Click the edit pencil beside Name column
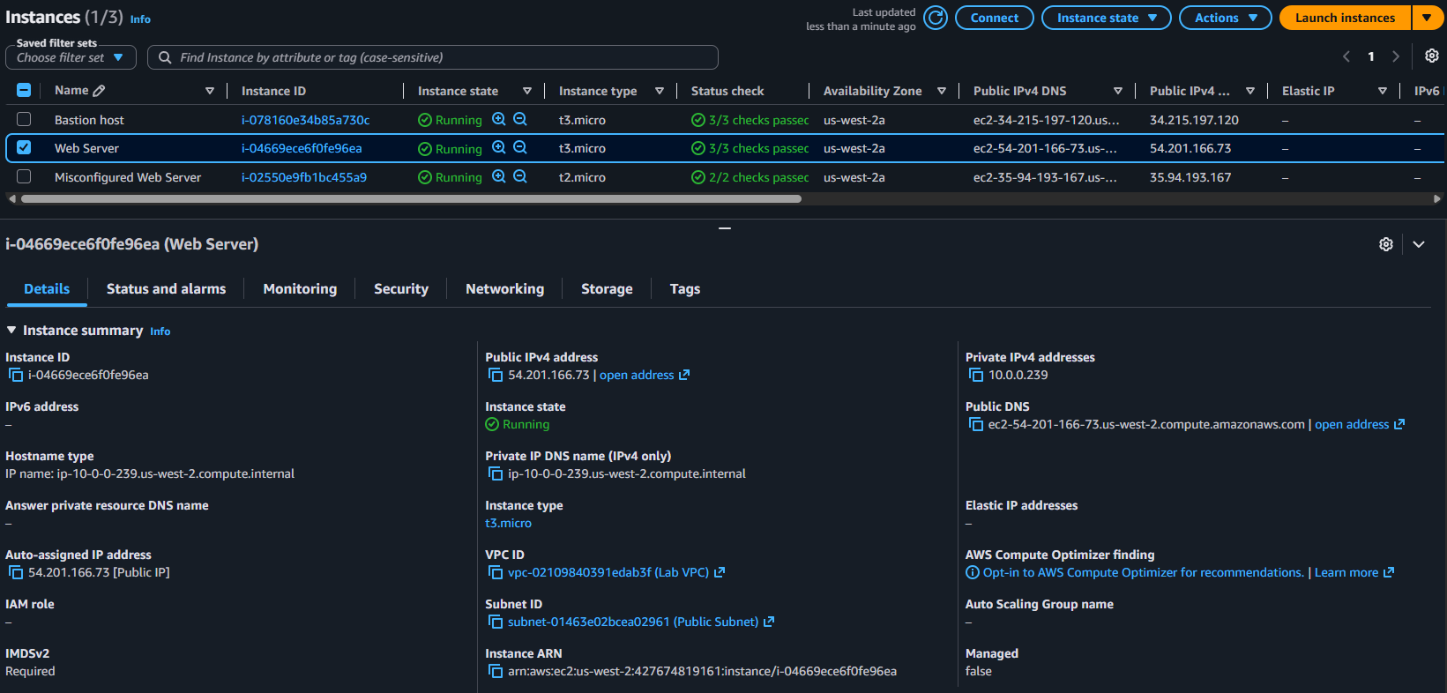The image size is (1447, 693). click(99, 90)
